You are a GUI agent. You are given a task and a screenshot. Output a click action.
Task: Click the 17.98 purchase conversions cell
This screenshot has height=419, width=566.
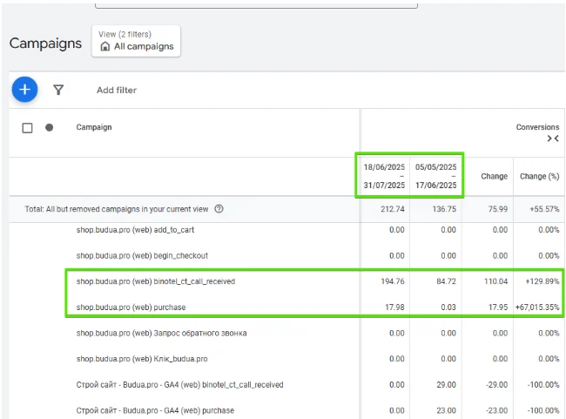pos(394,307)
